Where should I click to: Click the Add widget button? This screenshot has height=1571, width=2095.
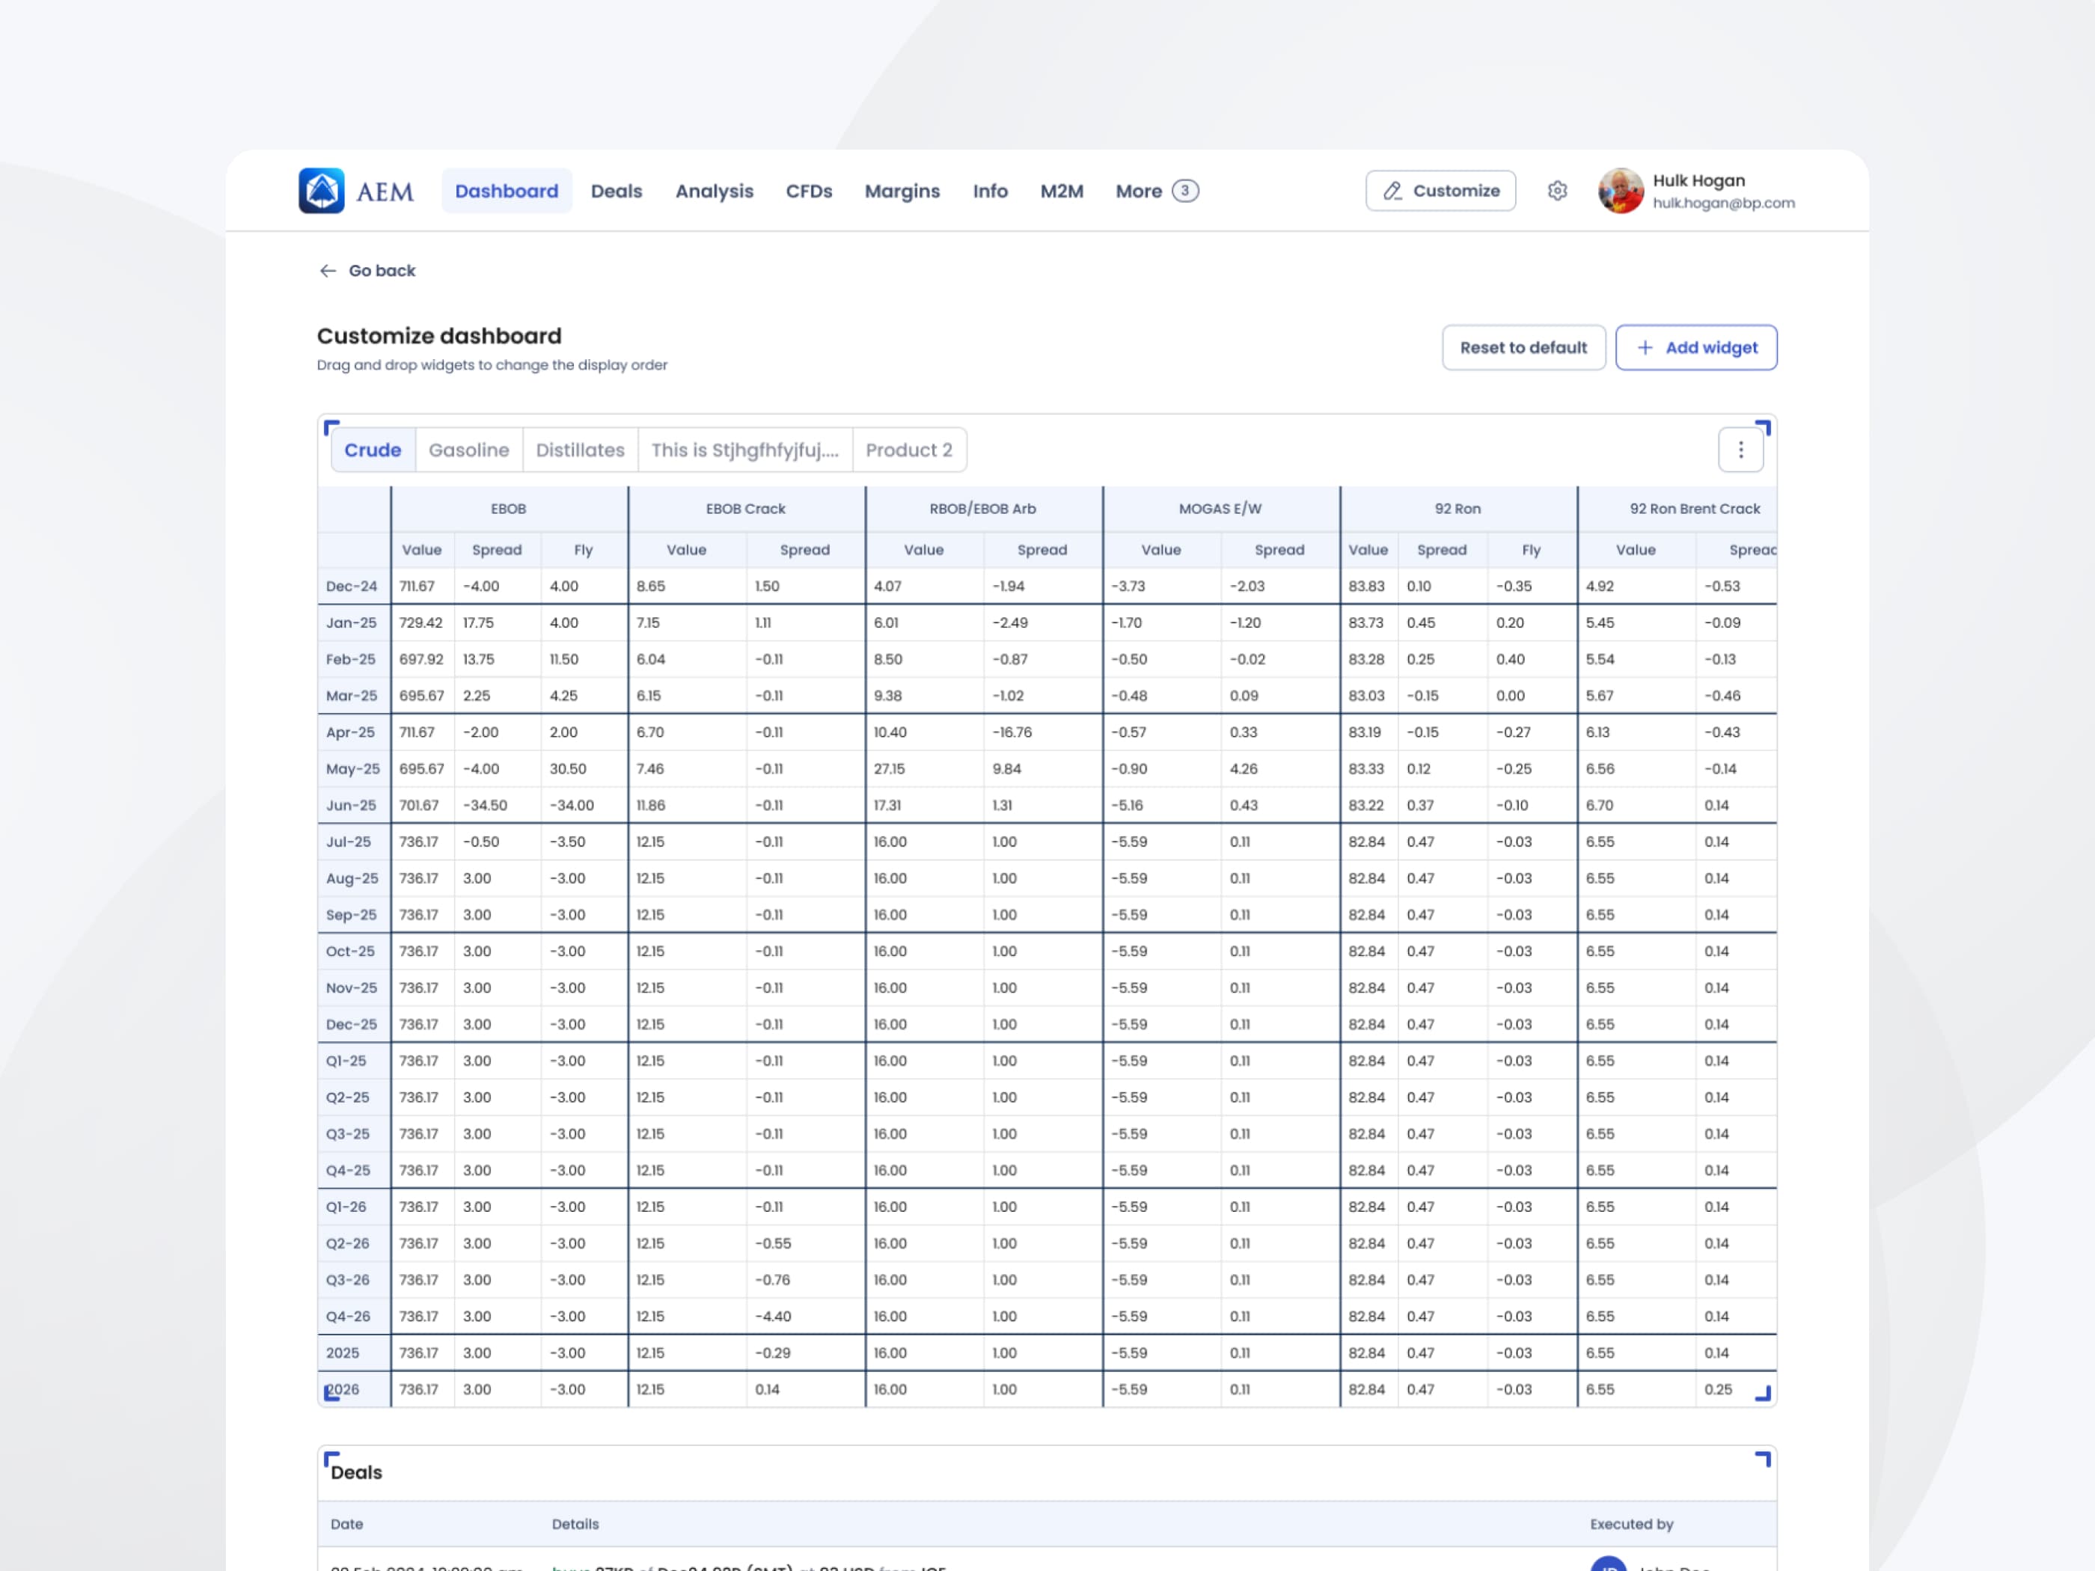(1695, 348)
